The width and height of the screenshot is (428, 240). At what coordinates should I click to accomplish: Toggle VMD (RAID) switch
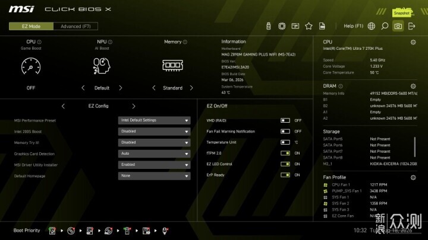tap(285, 120)
